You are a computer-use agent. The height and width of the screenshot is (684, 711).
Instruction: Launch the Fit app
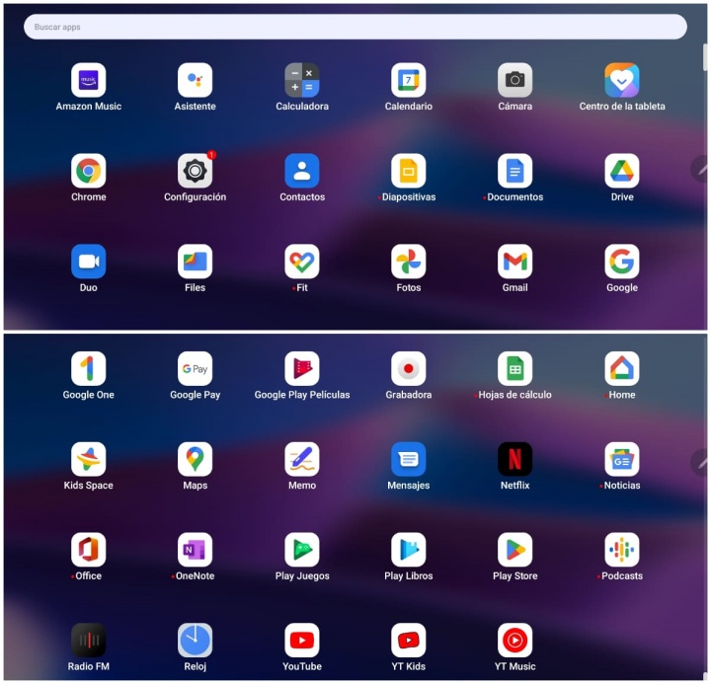point(302,262)
